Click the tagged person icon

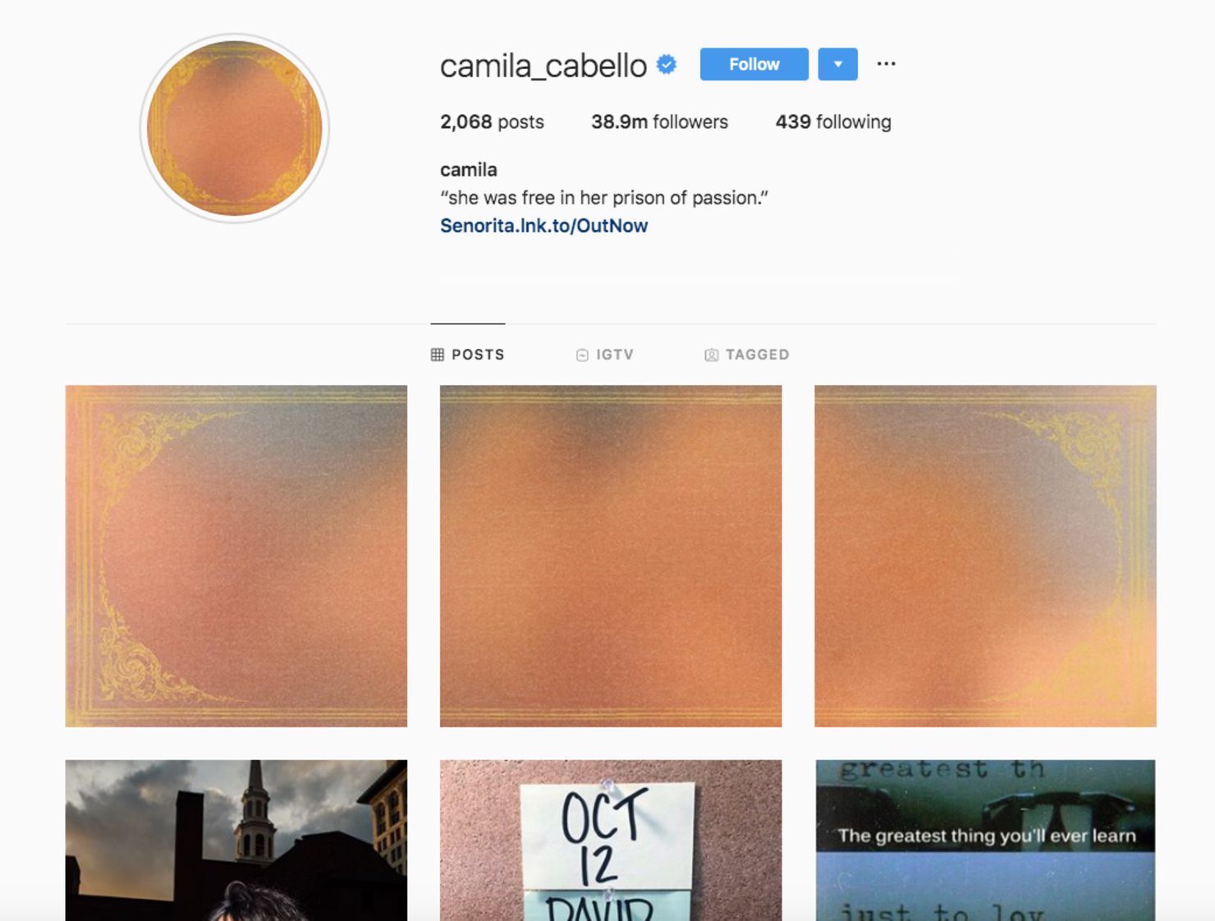tap(712, 355)
